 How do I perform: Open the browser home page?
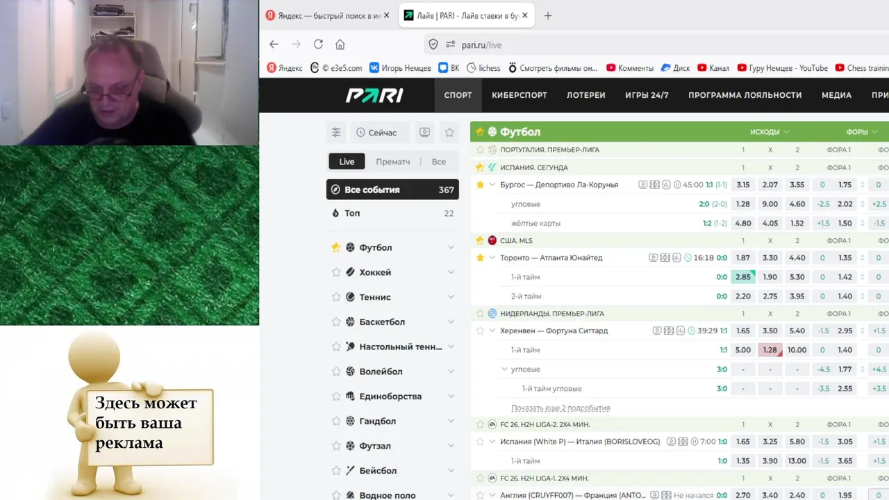pyautogui.click(x=340, y=44)
